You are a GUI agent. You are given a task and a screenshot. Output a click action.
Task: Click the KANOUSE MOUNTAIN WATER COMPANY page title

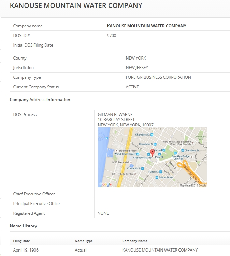[x=76, y=6]
